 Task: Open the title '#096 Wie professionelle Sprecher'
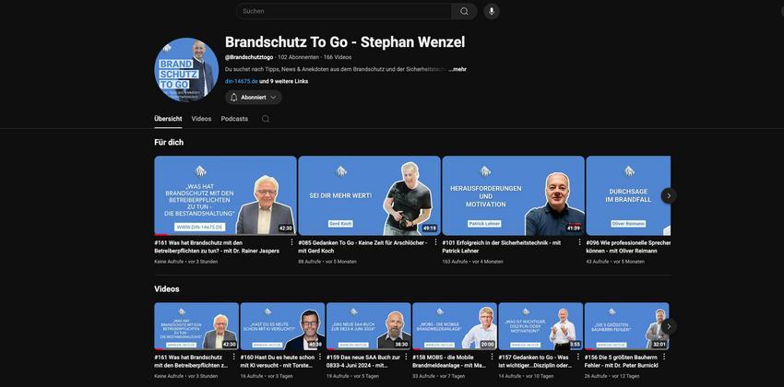click(628, 247)
